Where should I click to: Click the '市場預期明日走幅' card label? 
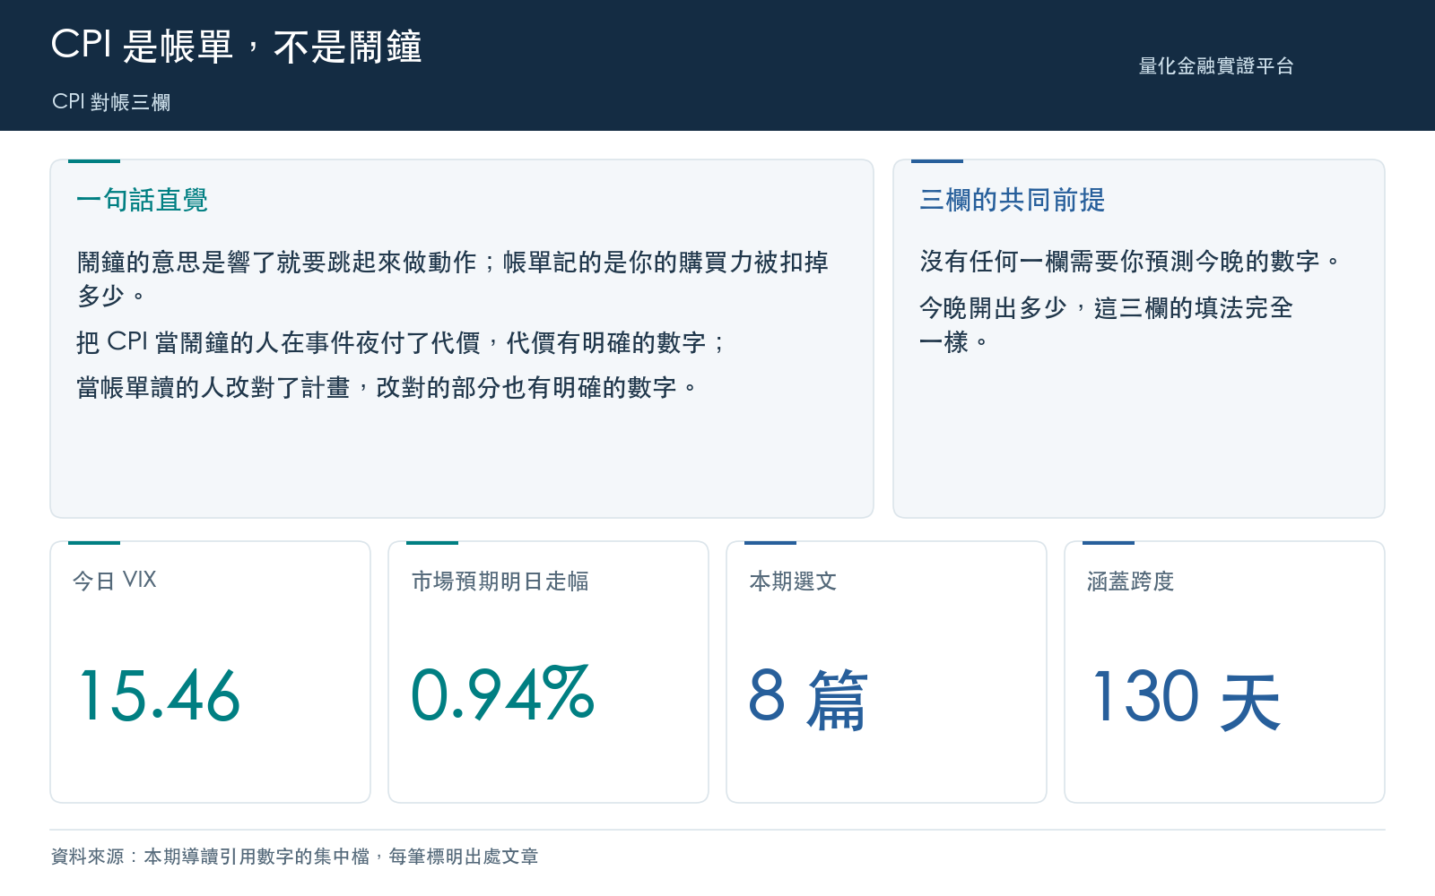click(500, 582)
